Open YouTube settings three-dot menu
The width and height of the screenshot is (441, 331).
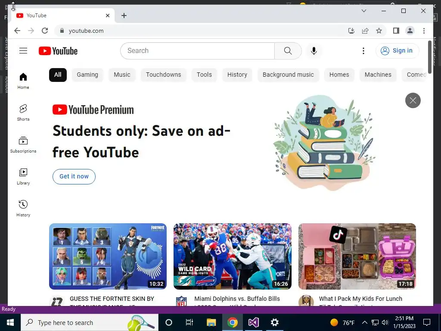coord(363,51)
